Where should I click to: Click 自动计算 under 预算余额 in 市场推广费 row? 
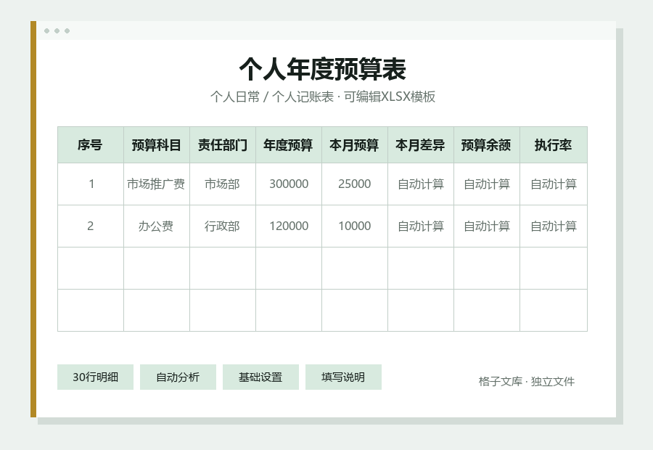point(487,184)
